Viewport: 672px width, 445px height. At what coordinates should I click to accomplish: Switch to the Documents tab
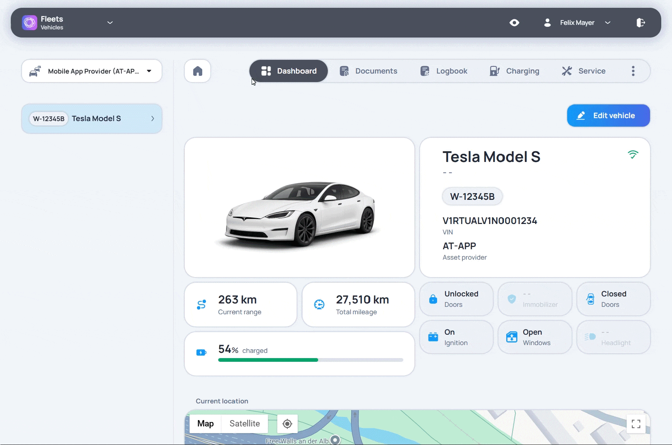368,71
